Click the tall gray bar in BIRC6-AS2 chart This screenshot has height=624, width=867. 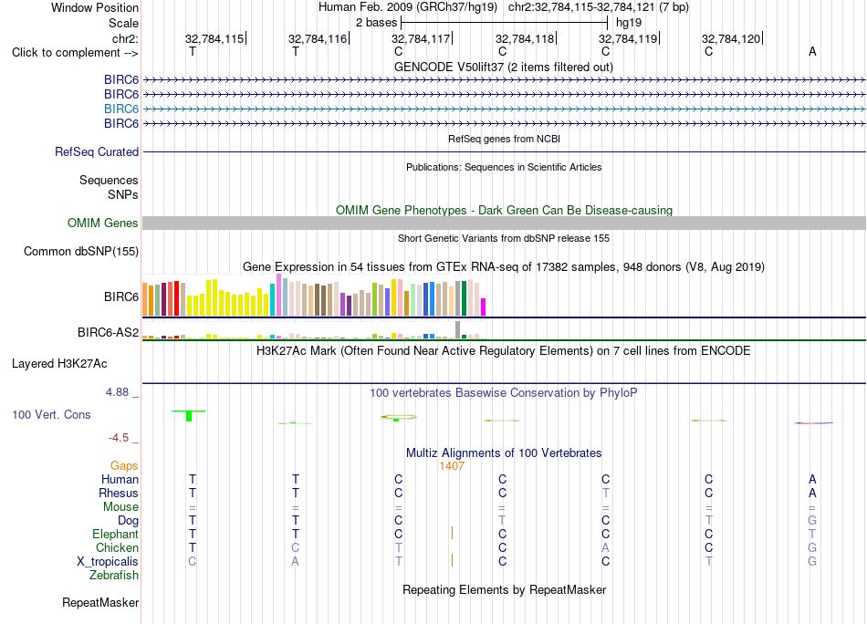tap(458, 329)
